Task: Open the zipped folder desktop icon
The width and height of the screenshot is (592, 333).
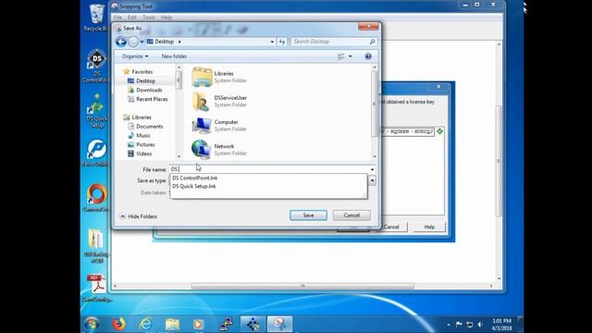Action: click(95, 245)
